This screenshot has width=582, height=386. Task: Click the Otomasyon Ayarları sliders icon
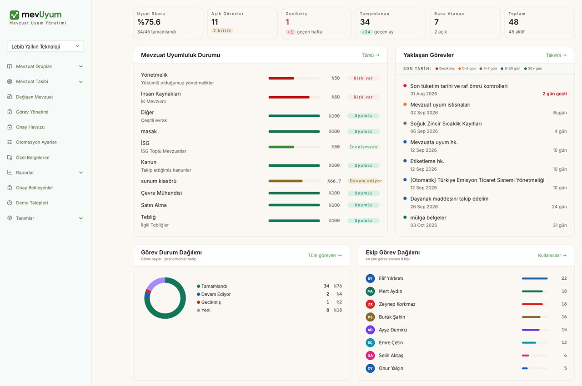10,142
